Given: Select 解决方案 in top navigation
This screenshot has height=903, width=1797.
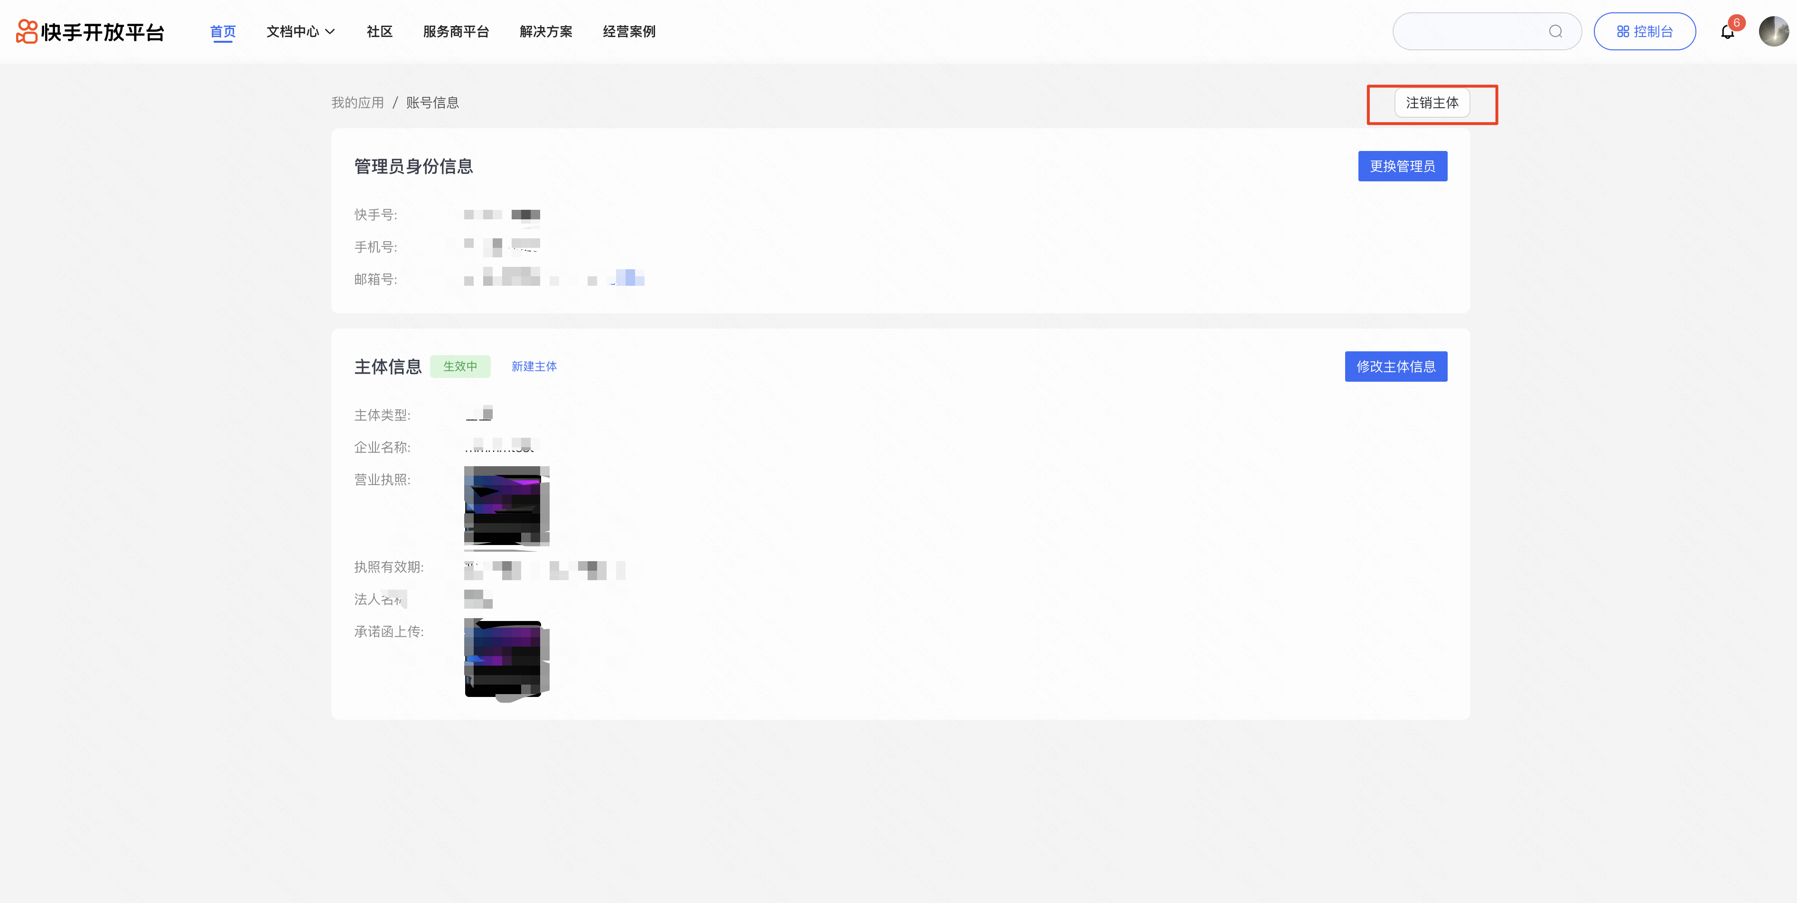Looking at the screenshot, I should point(545,31).
